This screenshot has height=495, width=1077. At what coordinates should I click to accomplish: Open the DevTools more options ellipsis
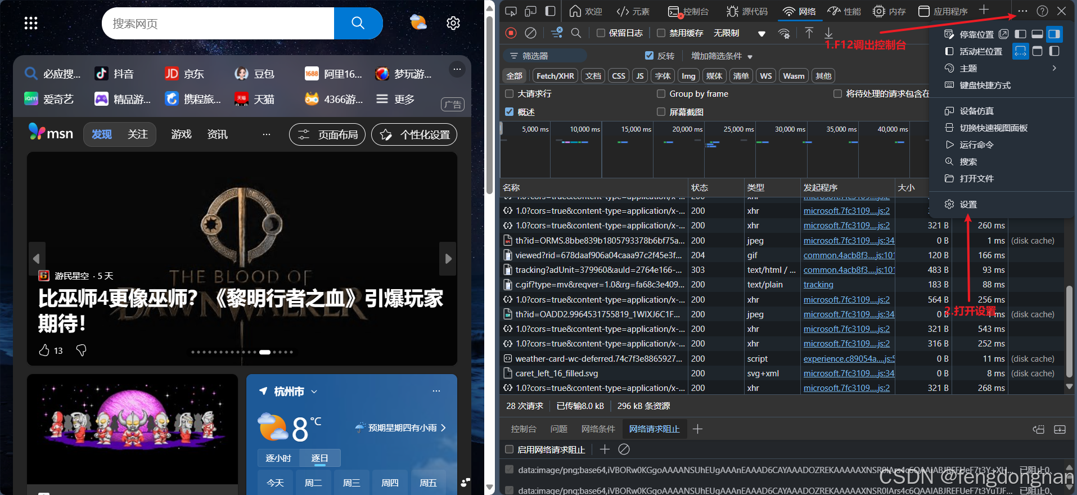(x=1022, y=11)
